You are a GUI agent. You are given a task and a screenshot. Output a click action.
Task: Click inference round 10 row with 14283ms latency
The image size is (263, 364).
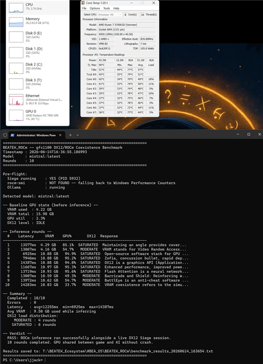[x=96, y=285]
